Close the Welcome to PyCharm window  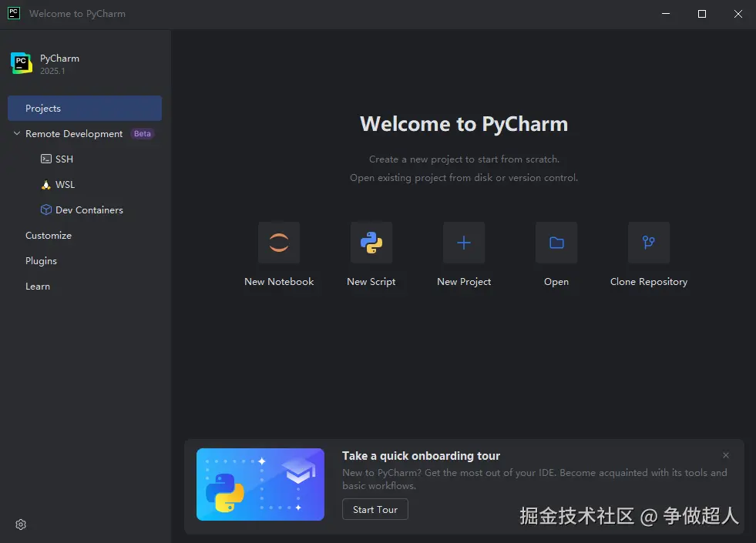coord(738,14)
